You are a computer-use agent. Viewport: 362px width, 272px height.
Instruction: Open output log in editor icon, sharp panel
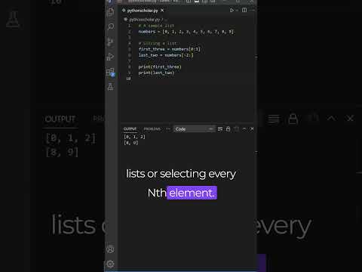(x=236, y=129)
